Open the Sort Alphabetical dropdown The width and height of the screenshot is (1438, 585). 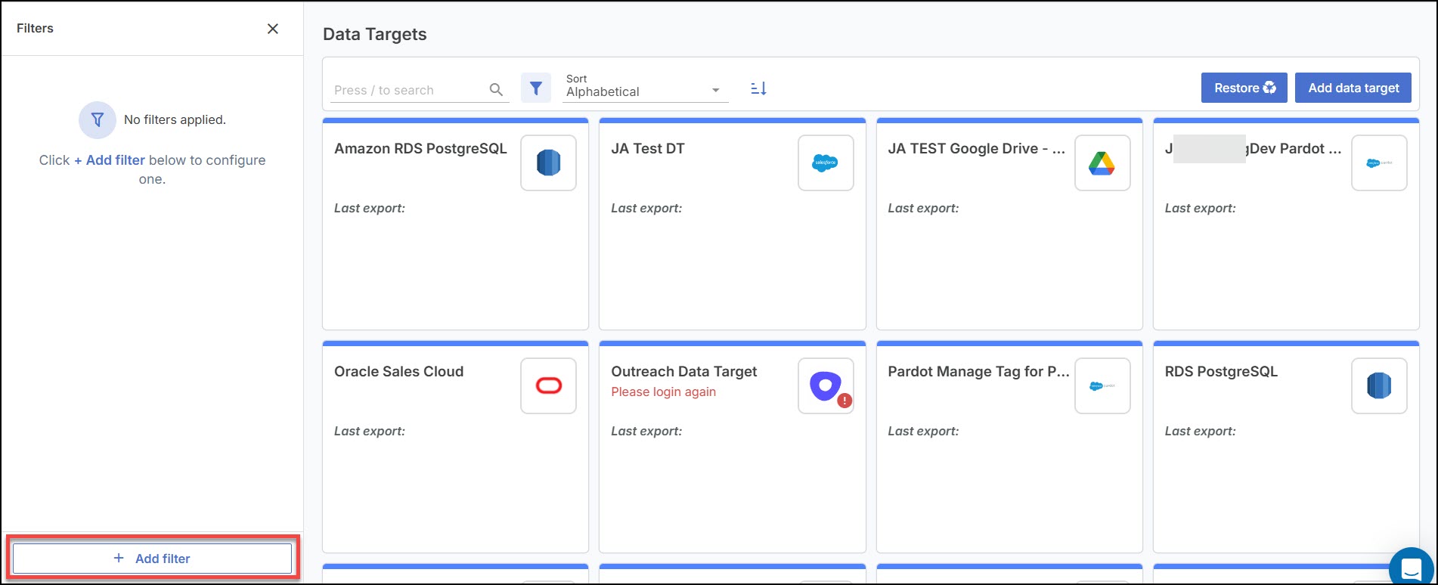click(645, 87)
